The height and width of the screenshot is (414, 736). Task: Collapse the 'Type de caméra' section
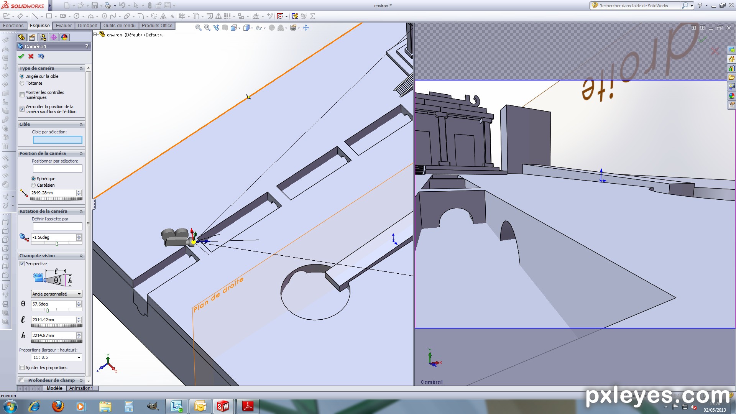[x=81, y=68]
